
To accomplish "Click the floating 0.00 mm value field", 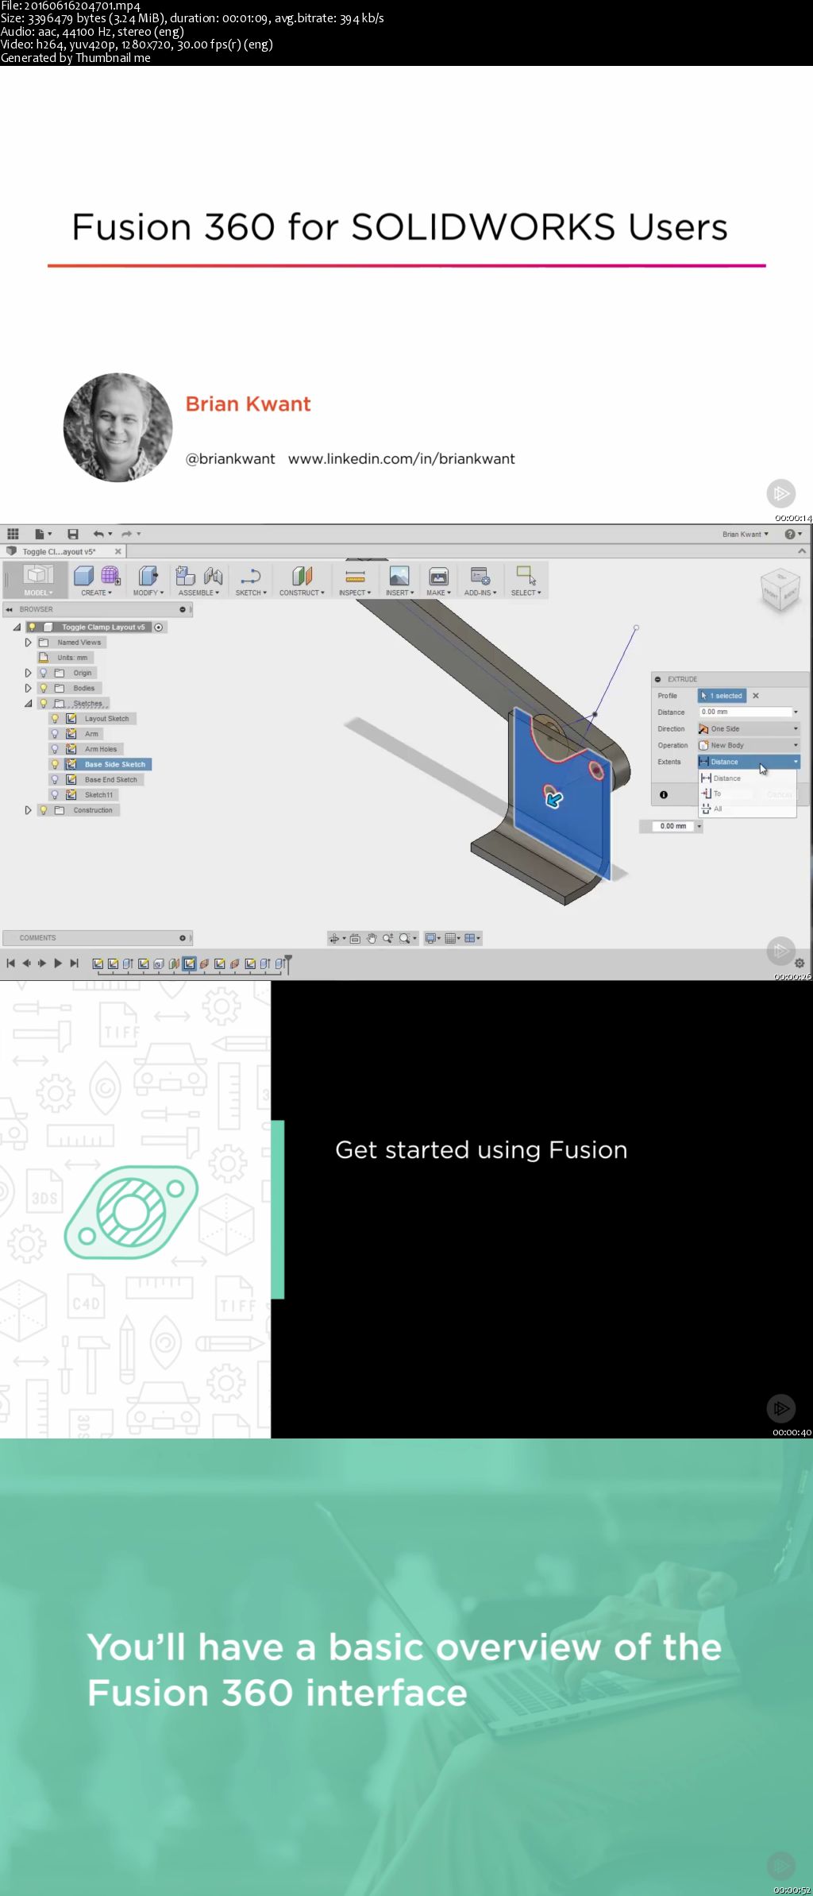I will pyautogui.click(x=673, y=826).
